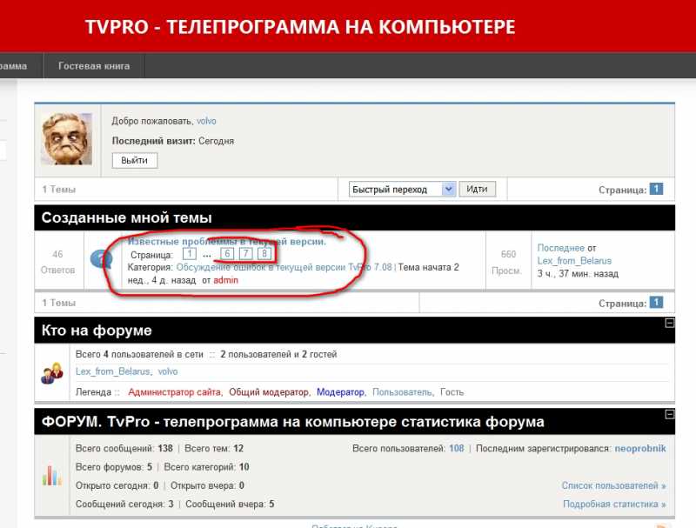
Task: Click the 'Всего тем: 12' statistic
Action: click(x=214, y=448)
